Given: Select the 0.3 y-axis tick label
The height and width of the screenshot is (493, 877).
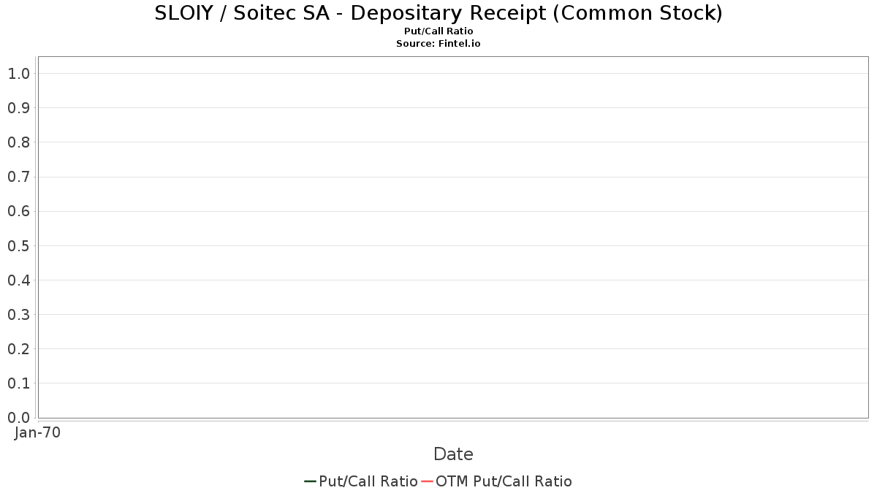Looking at the screenshot, I should [x=18, y=315].
